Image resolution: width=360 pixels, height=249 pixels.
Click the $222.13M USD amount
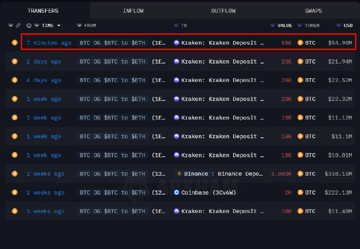coord(338,193)
